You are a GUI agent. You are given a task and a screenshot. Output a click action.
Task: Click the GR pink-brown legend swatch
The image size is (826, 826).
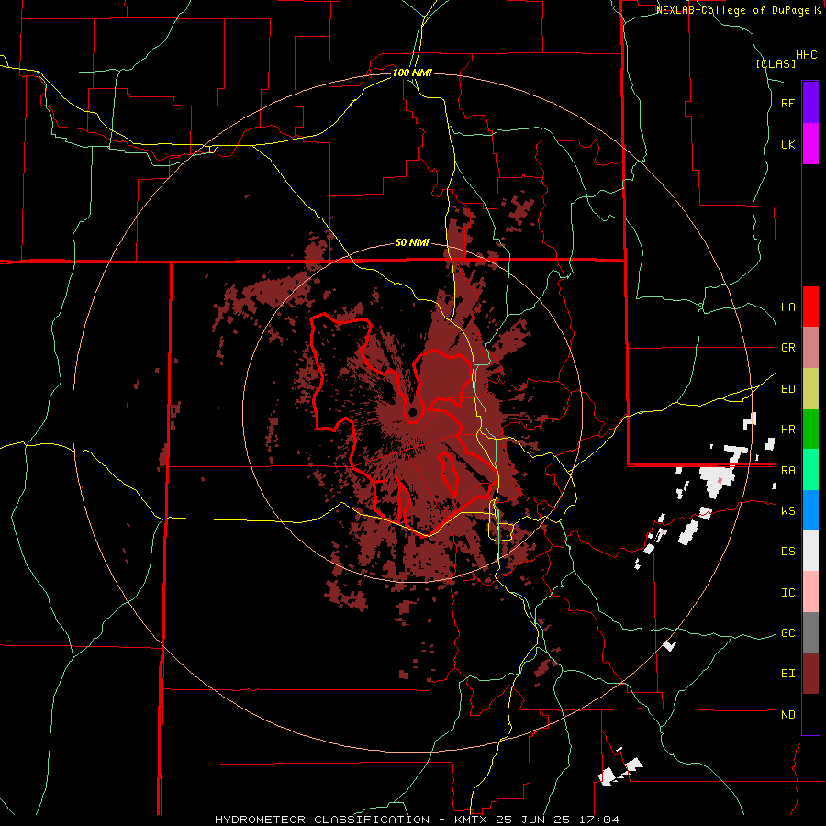coord(810,348)
